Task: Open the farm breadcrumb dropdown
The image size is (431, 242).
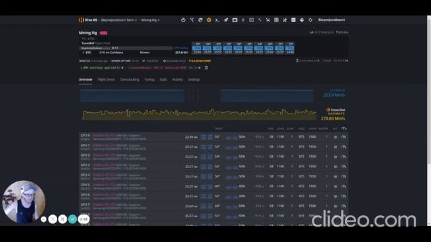Action: pyautogui.click(x=119, y=20)
